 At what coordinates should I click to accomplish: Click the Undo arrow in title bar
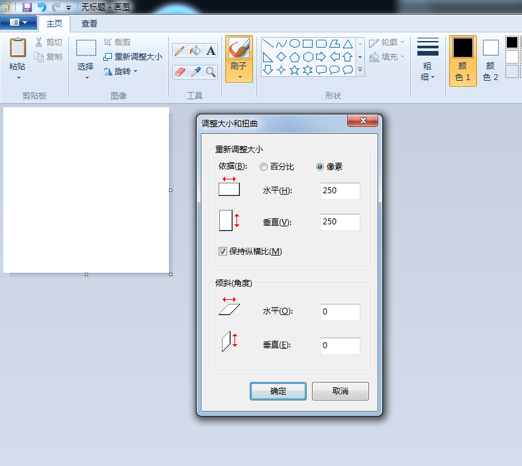coord(42,7)
